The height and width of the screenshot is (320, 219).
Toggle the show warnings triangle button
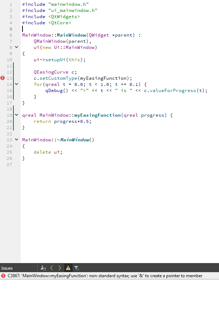point(68,268)
